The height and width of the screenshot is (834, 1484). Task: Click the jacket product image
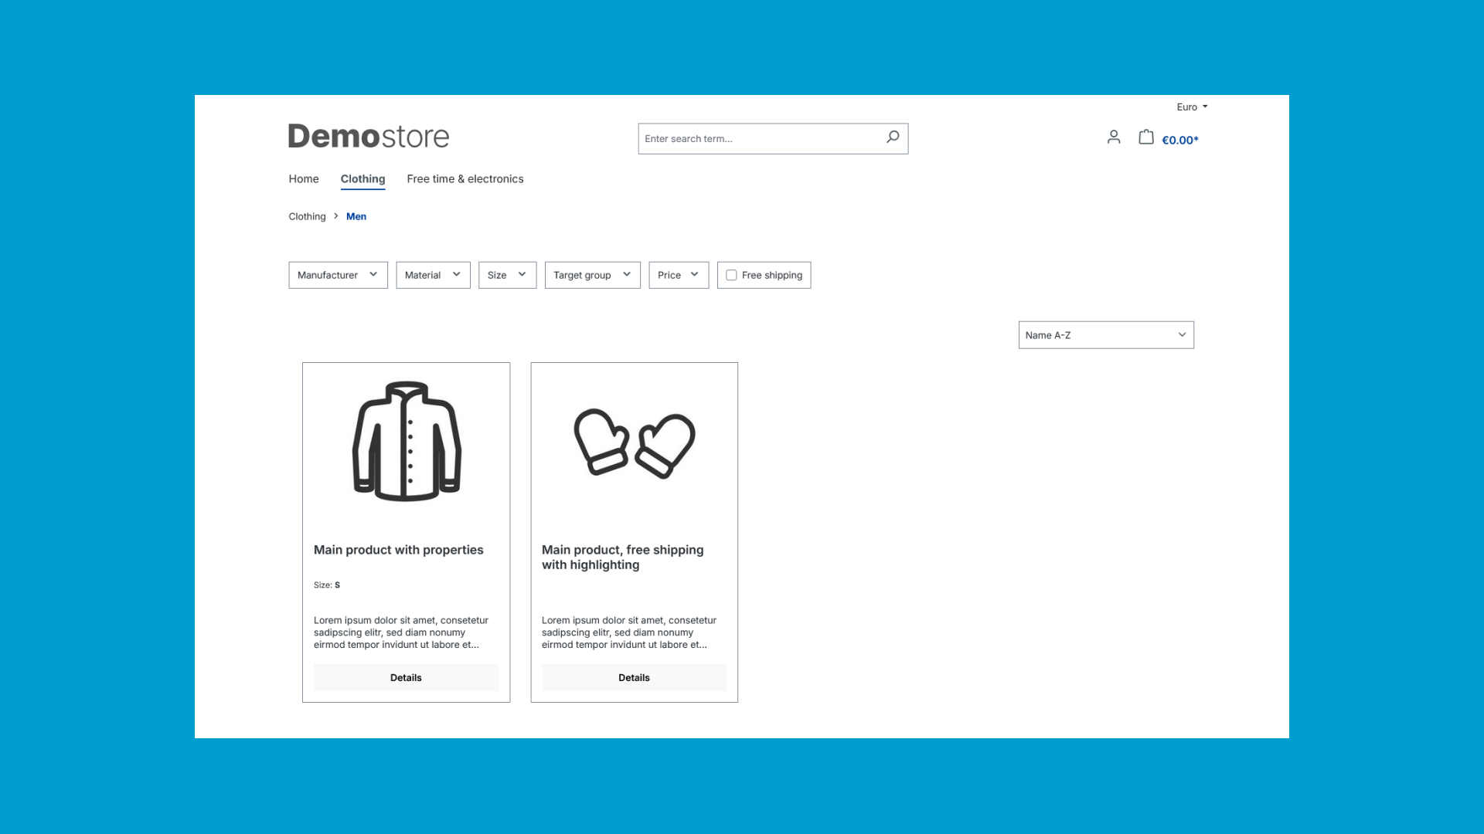(407, 441)
